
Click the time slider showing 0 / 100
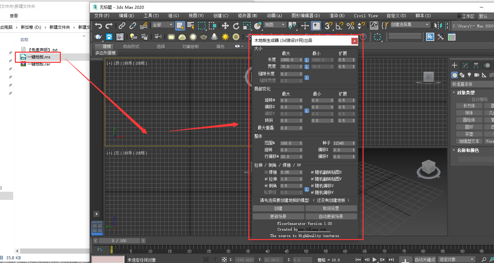pos(120,241)
